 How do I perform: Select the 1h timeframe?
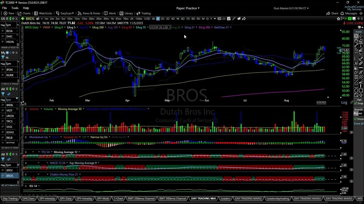(x=112, y=19)
